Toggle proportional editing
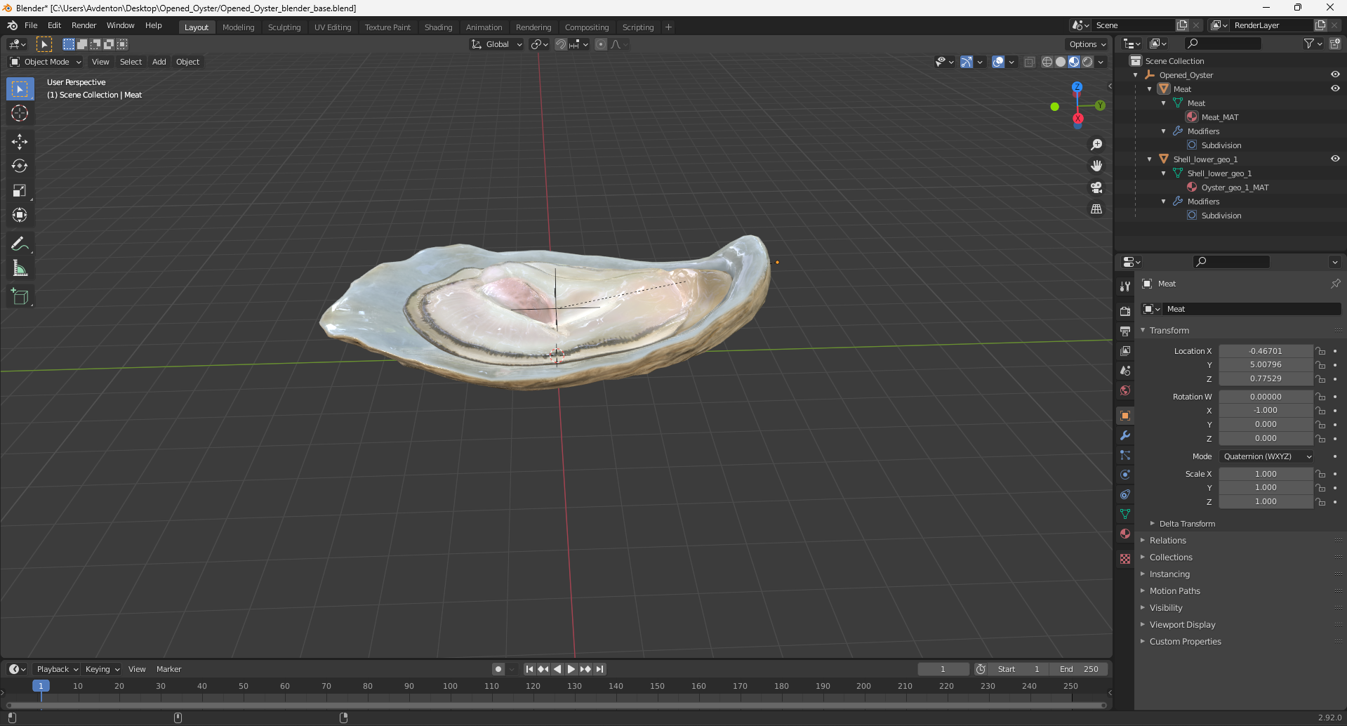This screenshot has width=1347, height=726. tap(601, 44)
